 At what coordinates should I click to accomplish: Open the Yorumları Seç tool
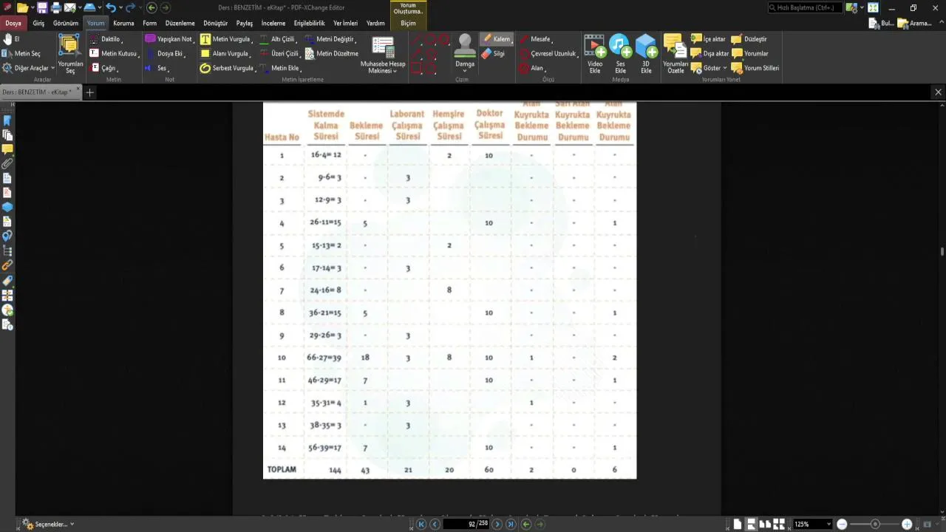point(70,54)
